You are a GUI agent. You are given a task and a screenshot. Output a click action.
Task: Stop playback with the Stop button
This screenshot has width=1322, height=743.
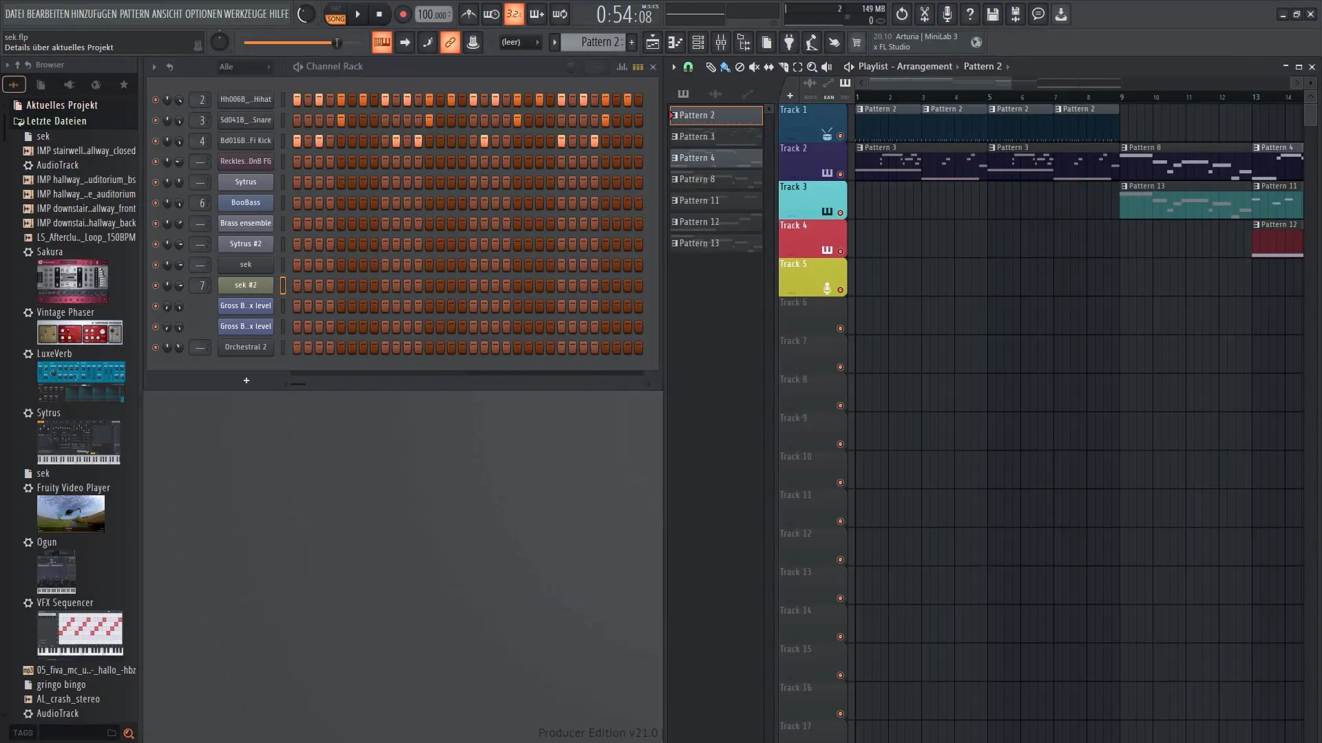click(x=379, y=14)
